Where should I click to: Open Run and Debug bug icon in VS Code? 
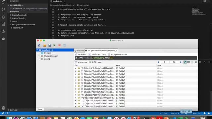pyautogui.click(x=3, y=17)
